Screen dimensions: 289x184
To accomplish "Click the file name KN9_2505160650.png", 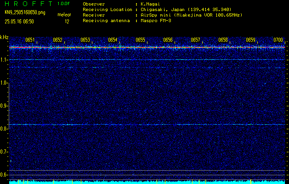I will point(25,12).
